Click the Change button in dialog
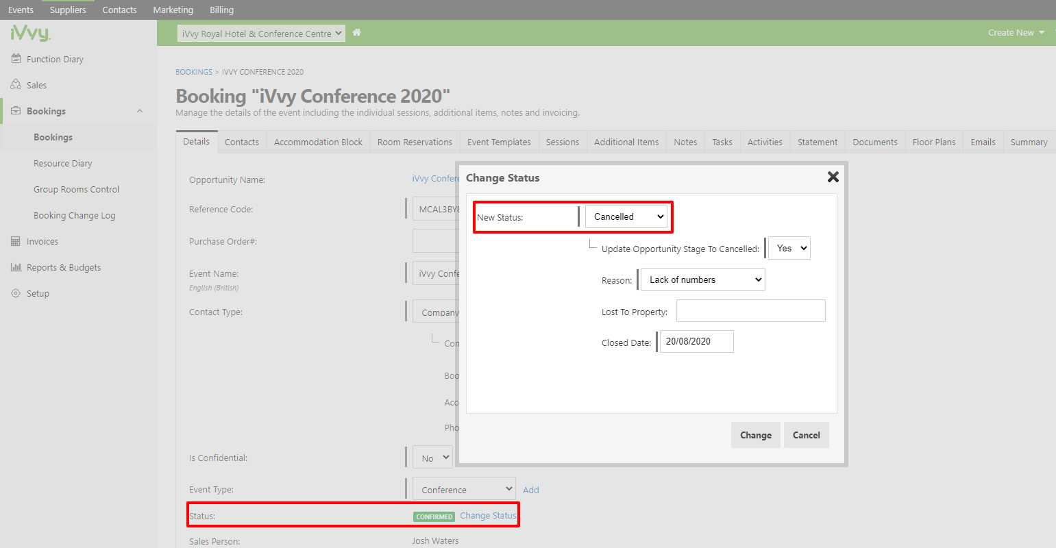 click(756, 435)
